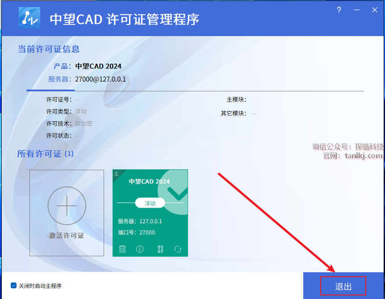Click the ZWCAD logo in title bar
385x299 pixels.
pos(29,18)
